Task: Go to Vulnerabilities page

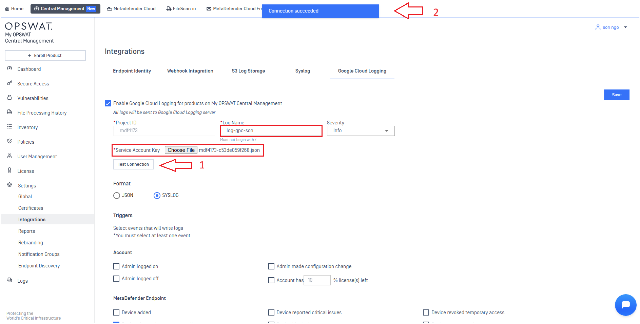Action: (33, 98)
